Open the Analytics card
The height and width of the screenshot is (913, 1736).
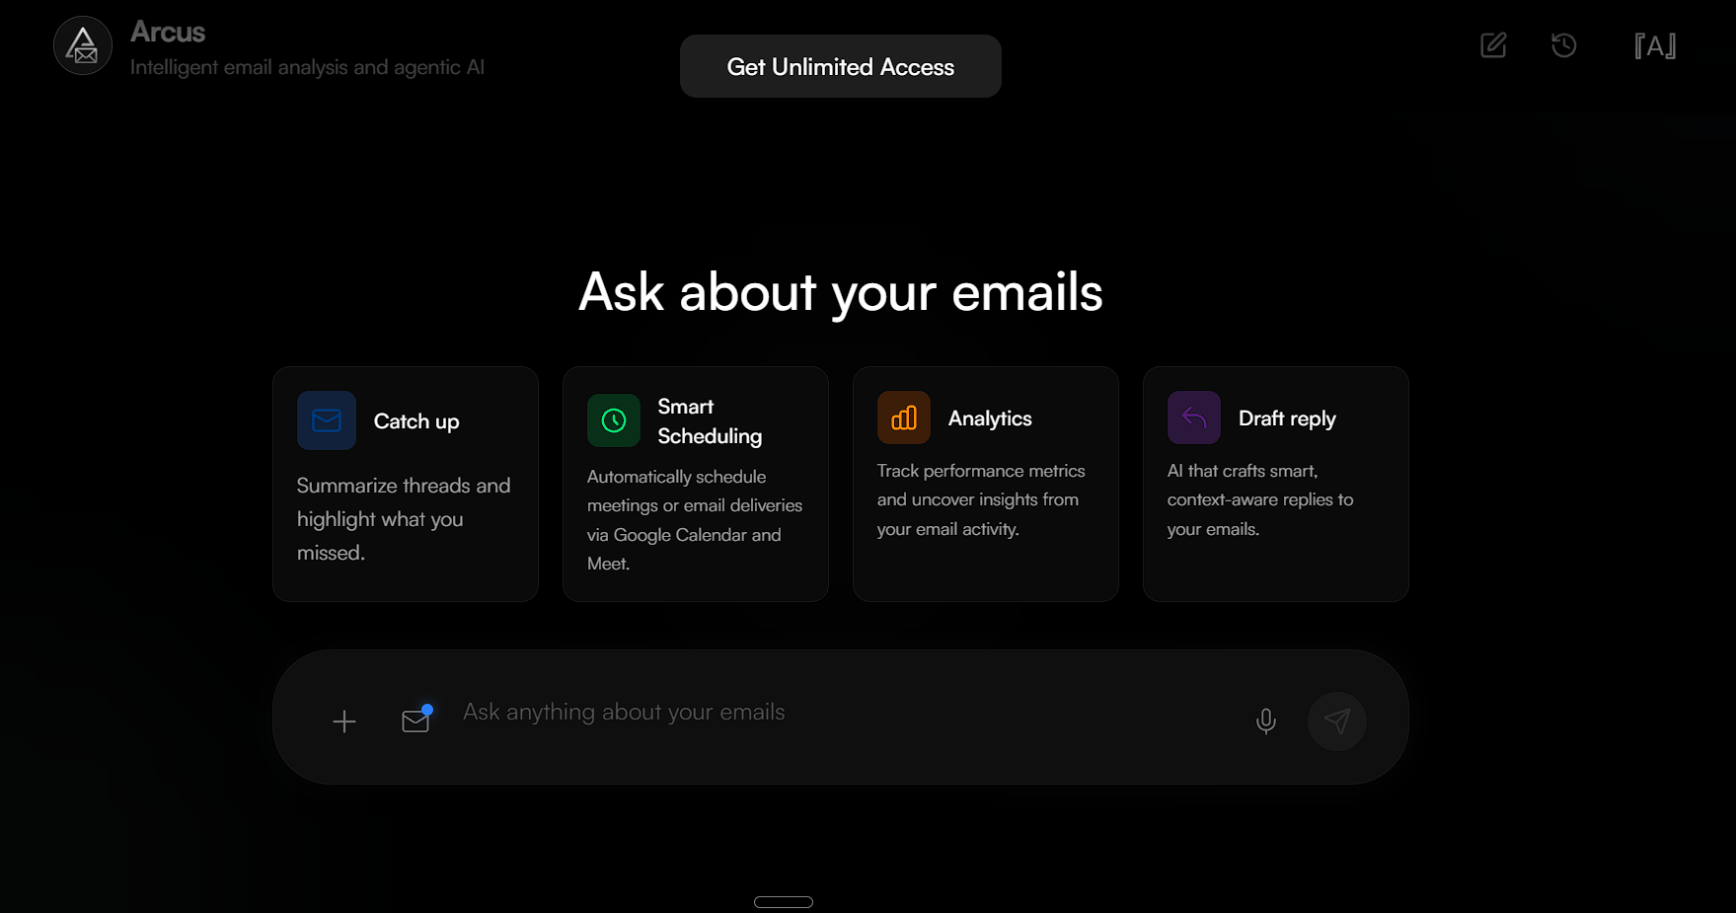(985, 484)
